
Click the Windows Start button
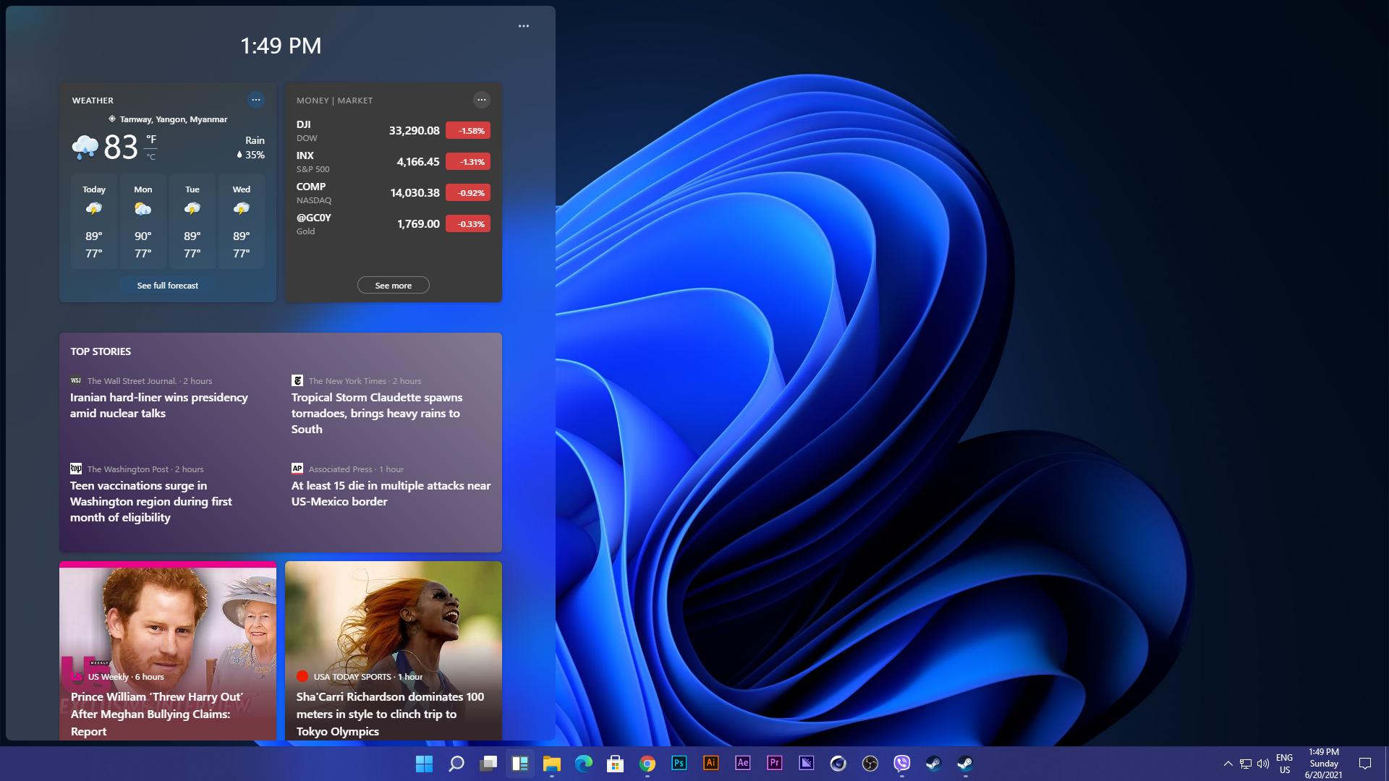(424, 764)
